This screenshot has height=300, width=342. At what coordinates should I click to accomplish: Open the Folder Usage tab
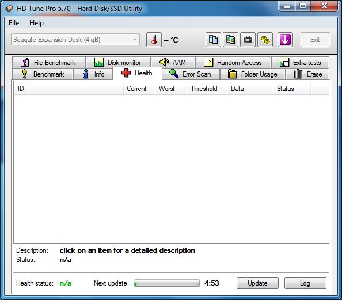253,74
